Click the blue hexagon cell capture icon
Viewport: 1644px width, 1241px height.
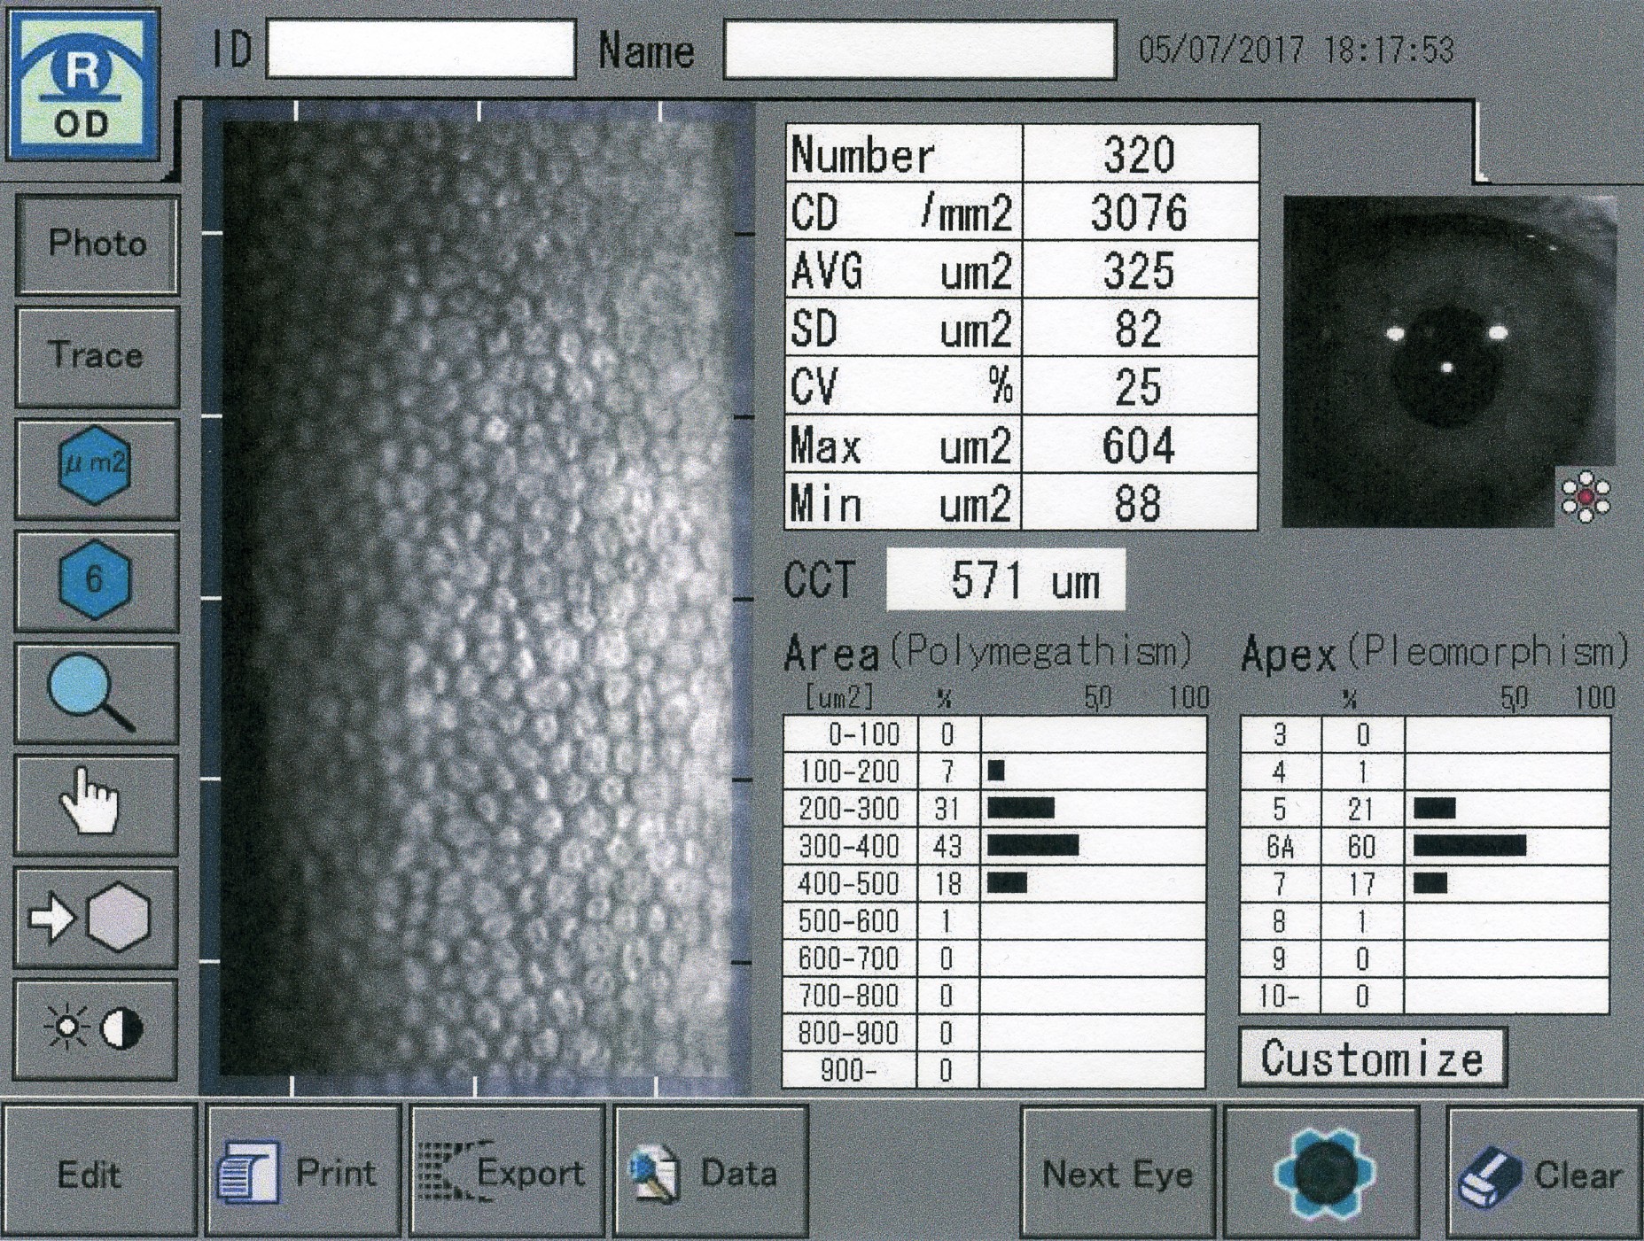1322,1172
